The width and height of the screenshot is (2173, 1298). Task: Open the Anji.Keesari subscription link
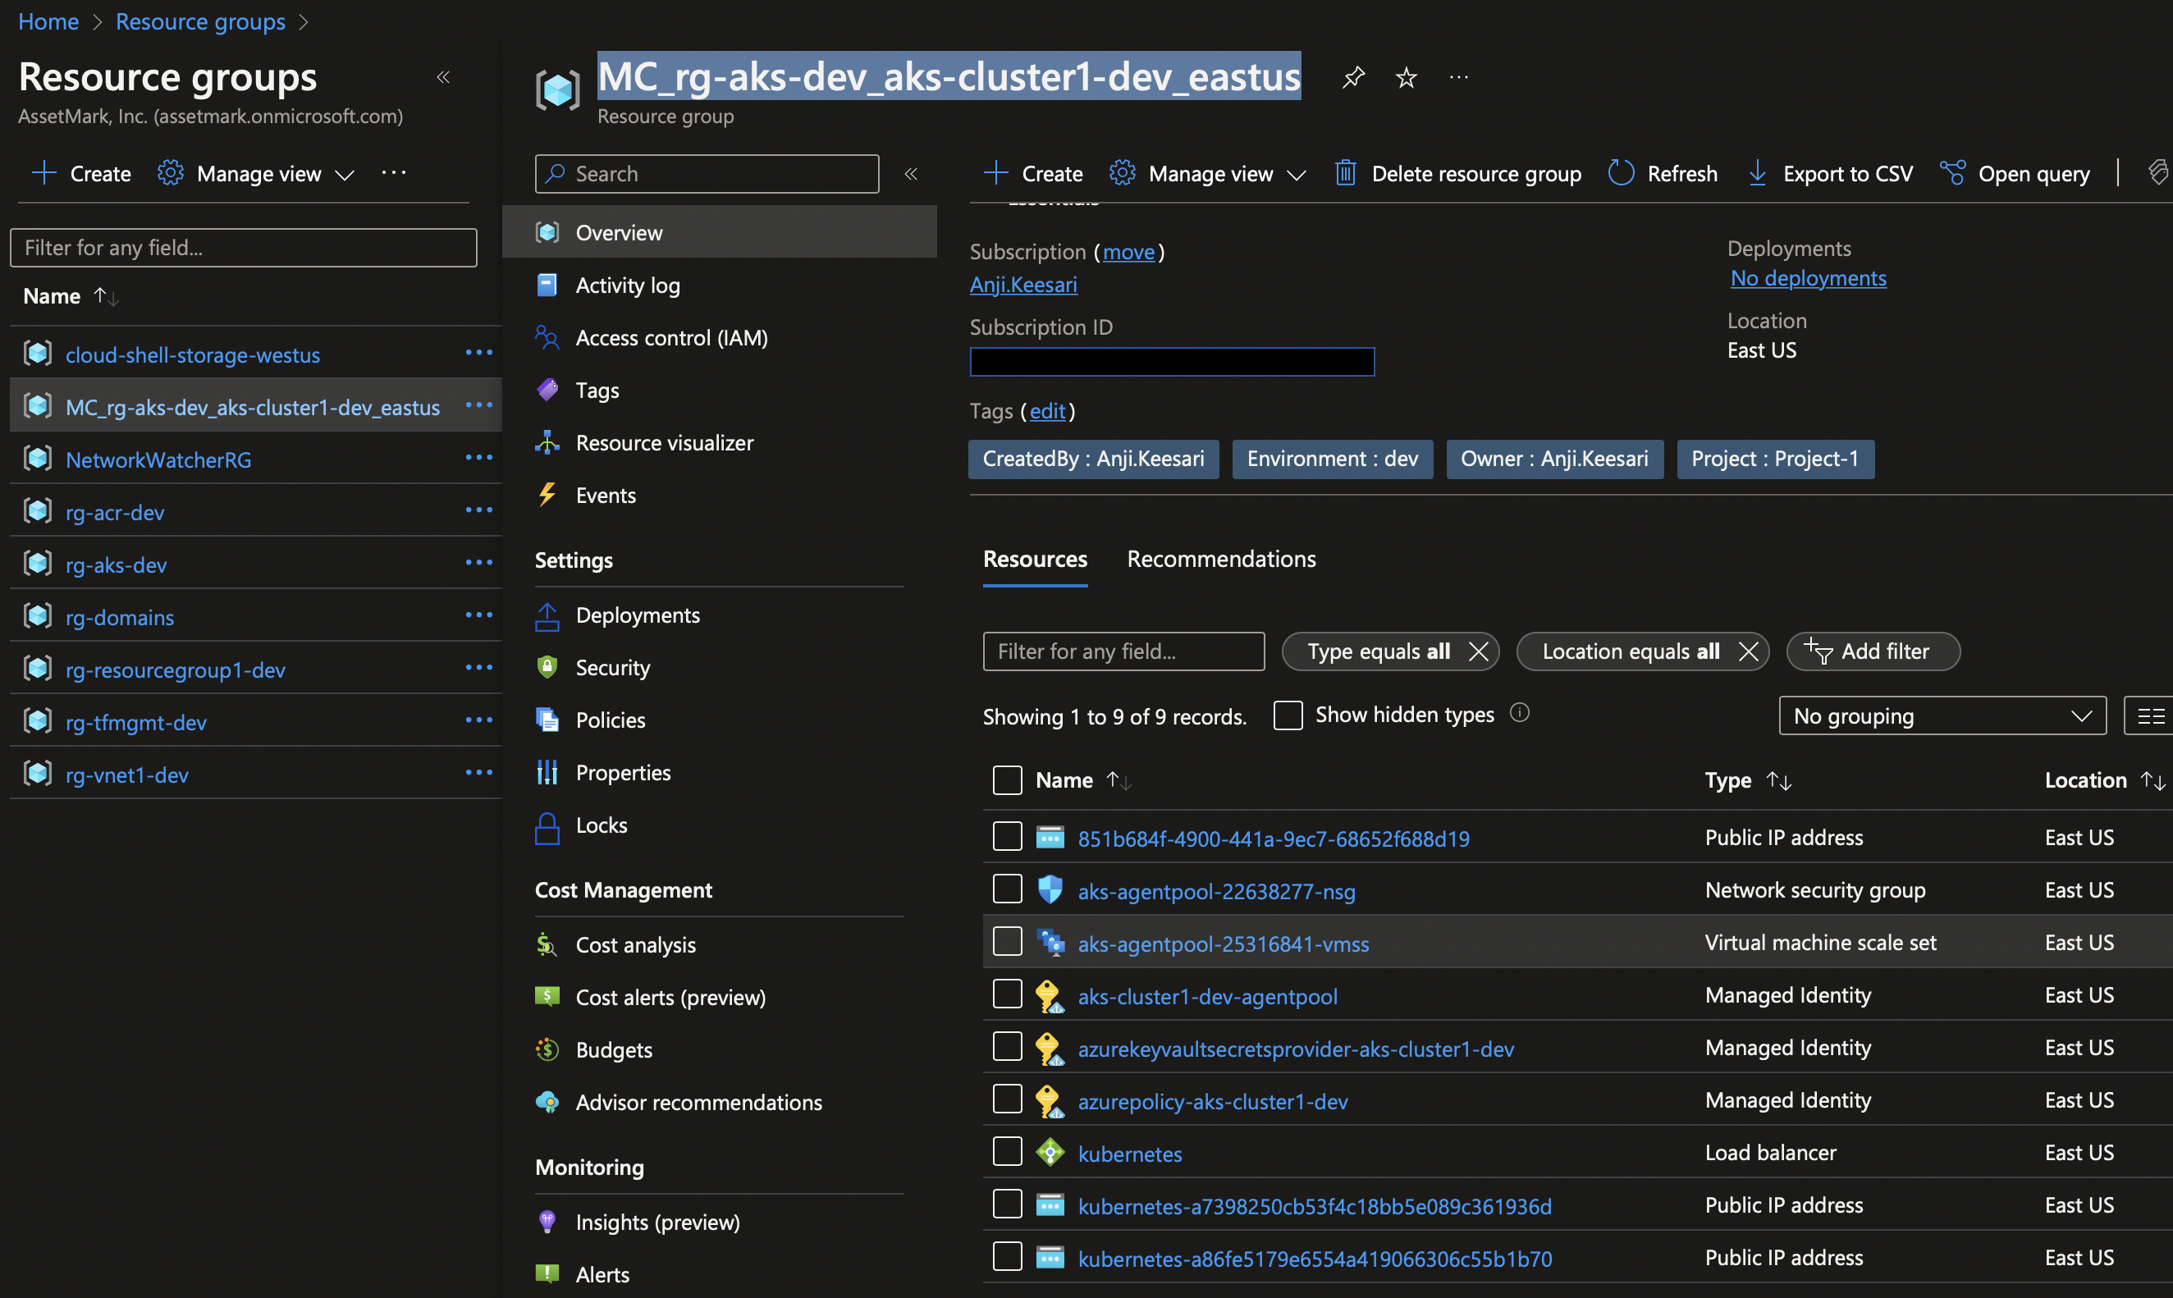1023,284
